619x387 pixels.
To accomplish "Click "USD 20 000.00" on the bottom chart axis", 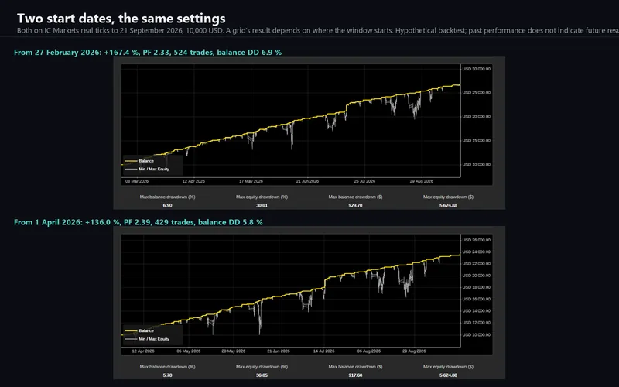I will point(477,276).
